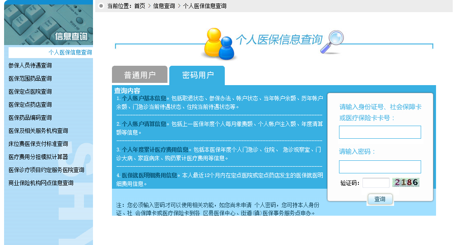455x245 pixels.
Task: Open 医保定点药店查询 link
Action: [x=30, y=104]
